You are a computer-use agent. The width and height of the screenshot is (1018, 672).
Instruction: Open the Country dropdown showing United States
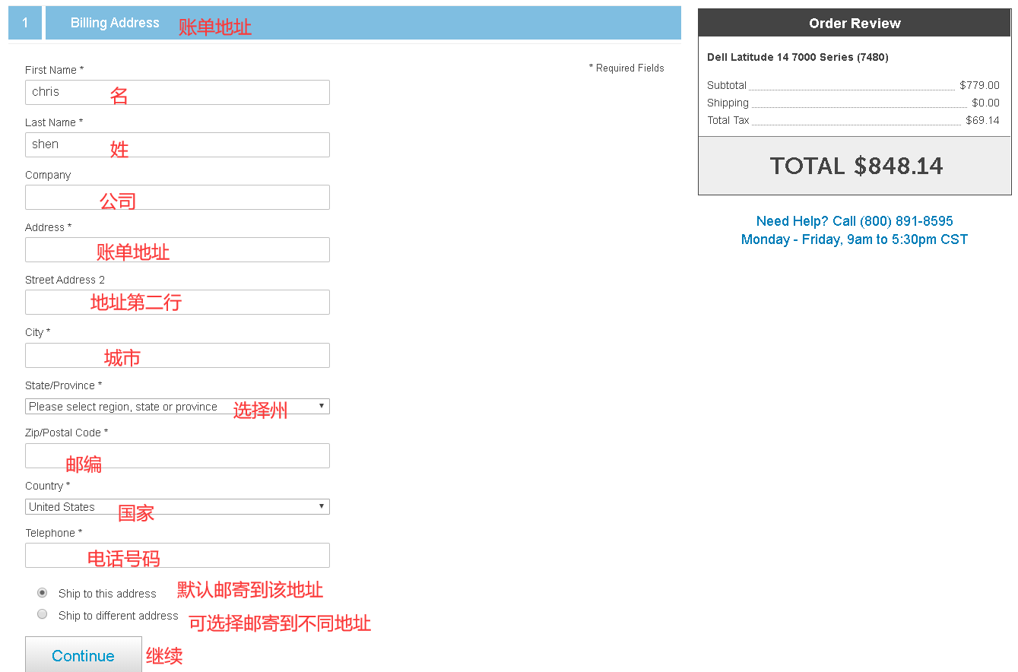tap(176, 507)
